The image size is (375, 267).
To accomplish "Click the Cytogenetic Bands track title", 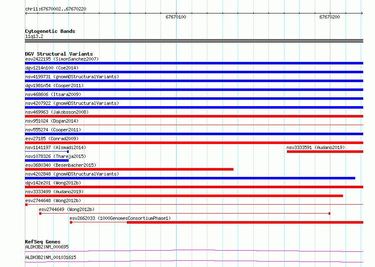I will point(50,31).
